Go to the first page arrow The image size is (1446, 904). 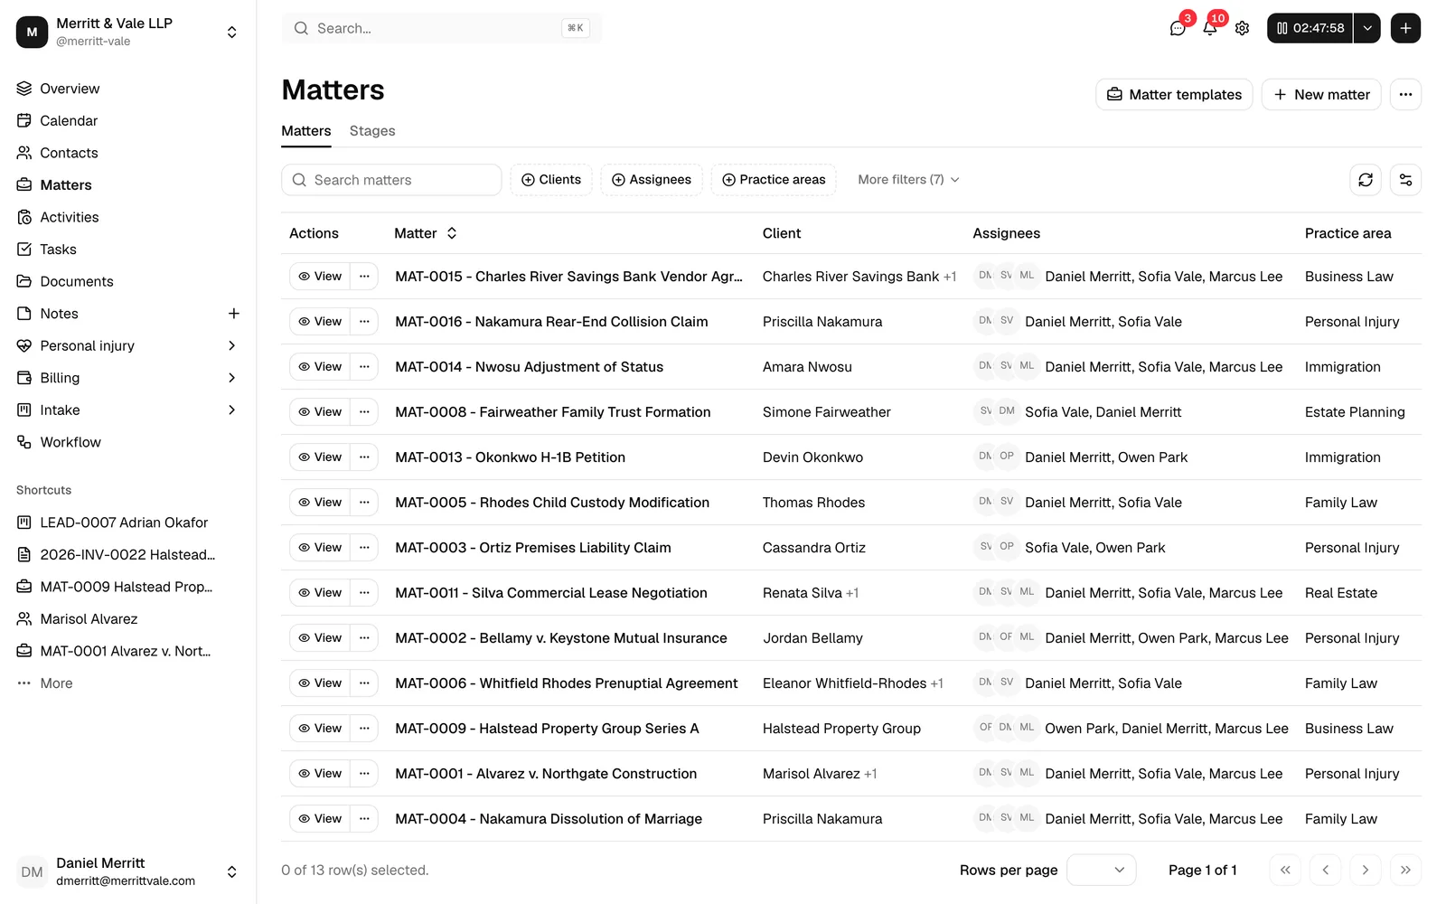pos(1285,870)
